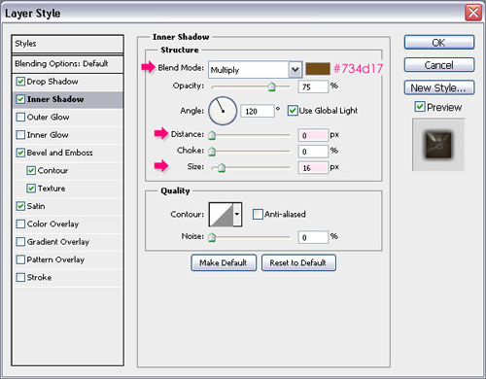Click the Opacity value field
Viewport: 486px width, 379px height.
tap(313, 86)
